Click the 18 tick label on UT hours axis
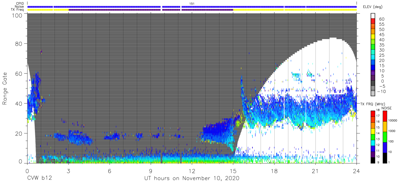401x185 pixels. coord(274,171)
